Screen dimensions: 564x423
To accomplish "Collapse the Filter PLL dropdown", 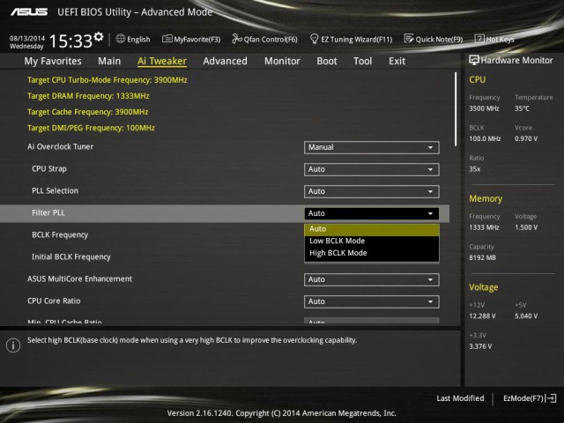I will [x=372, y=213].
